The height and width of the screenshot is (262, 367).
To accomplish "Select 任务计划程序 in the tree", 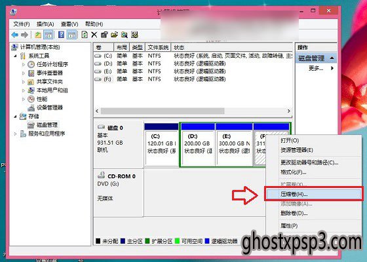I will click(52, 64).
